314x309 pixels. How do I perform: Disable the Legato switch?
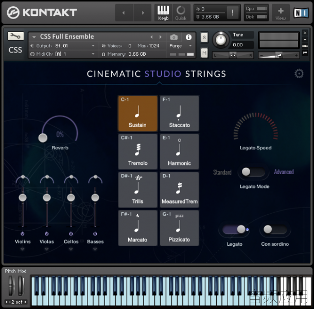(x=235, y=230)
